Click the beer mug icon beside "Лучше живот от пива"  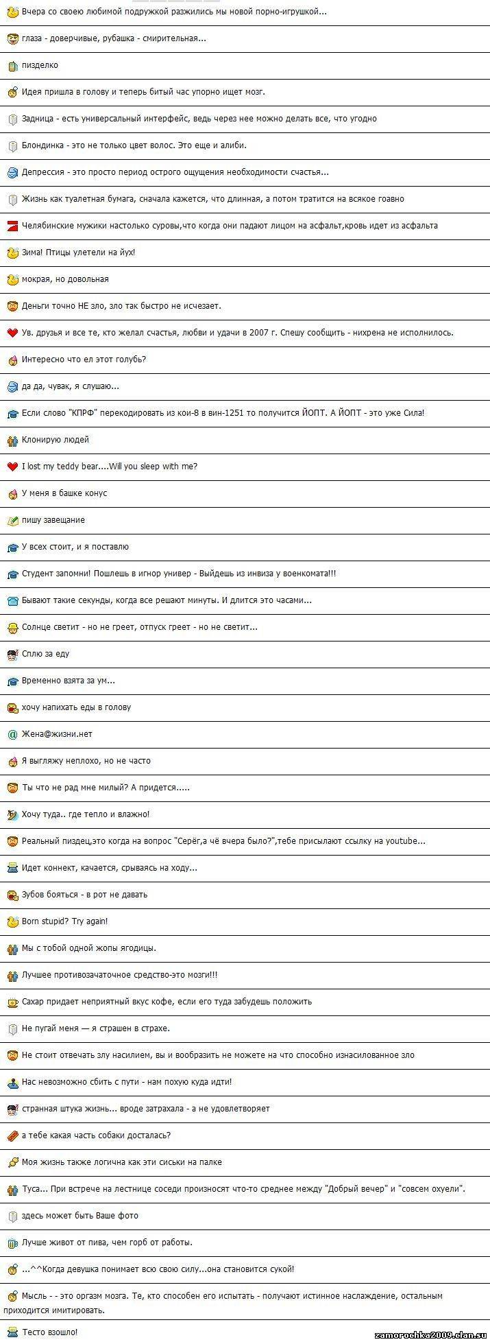[12, 1243]
